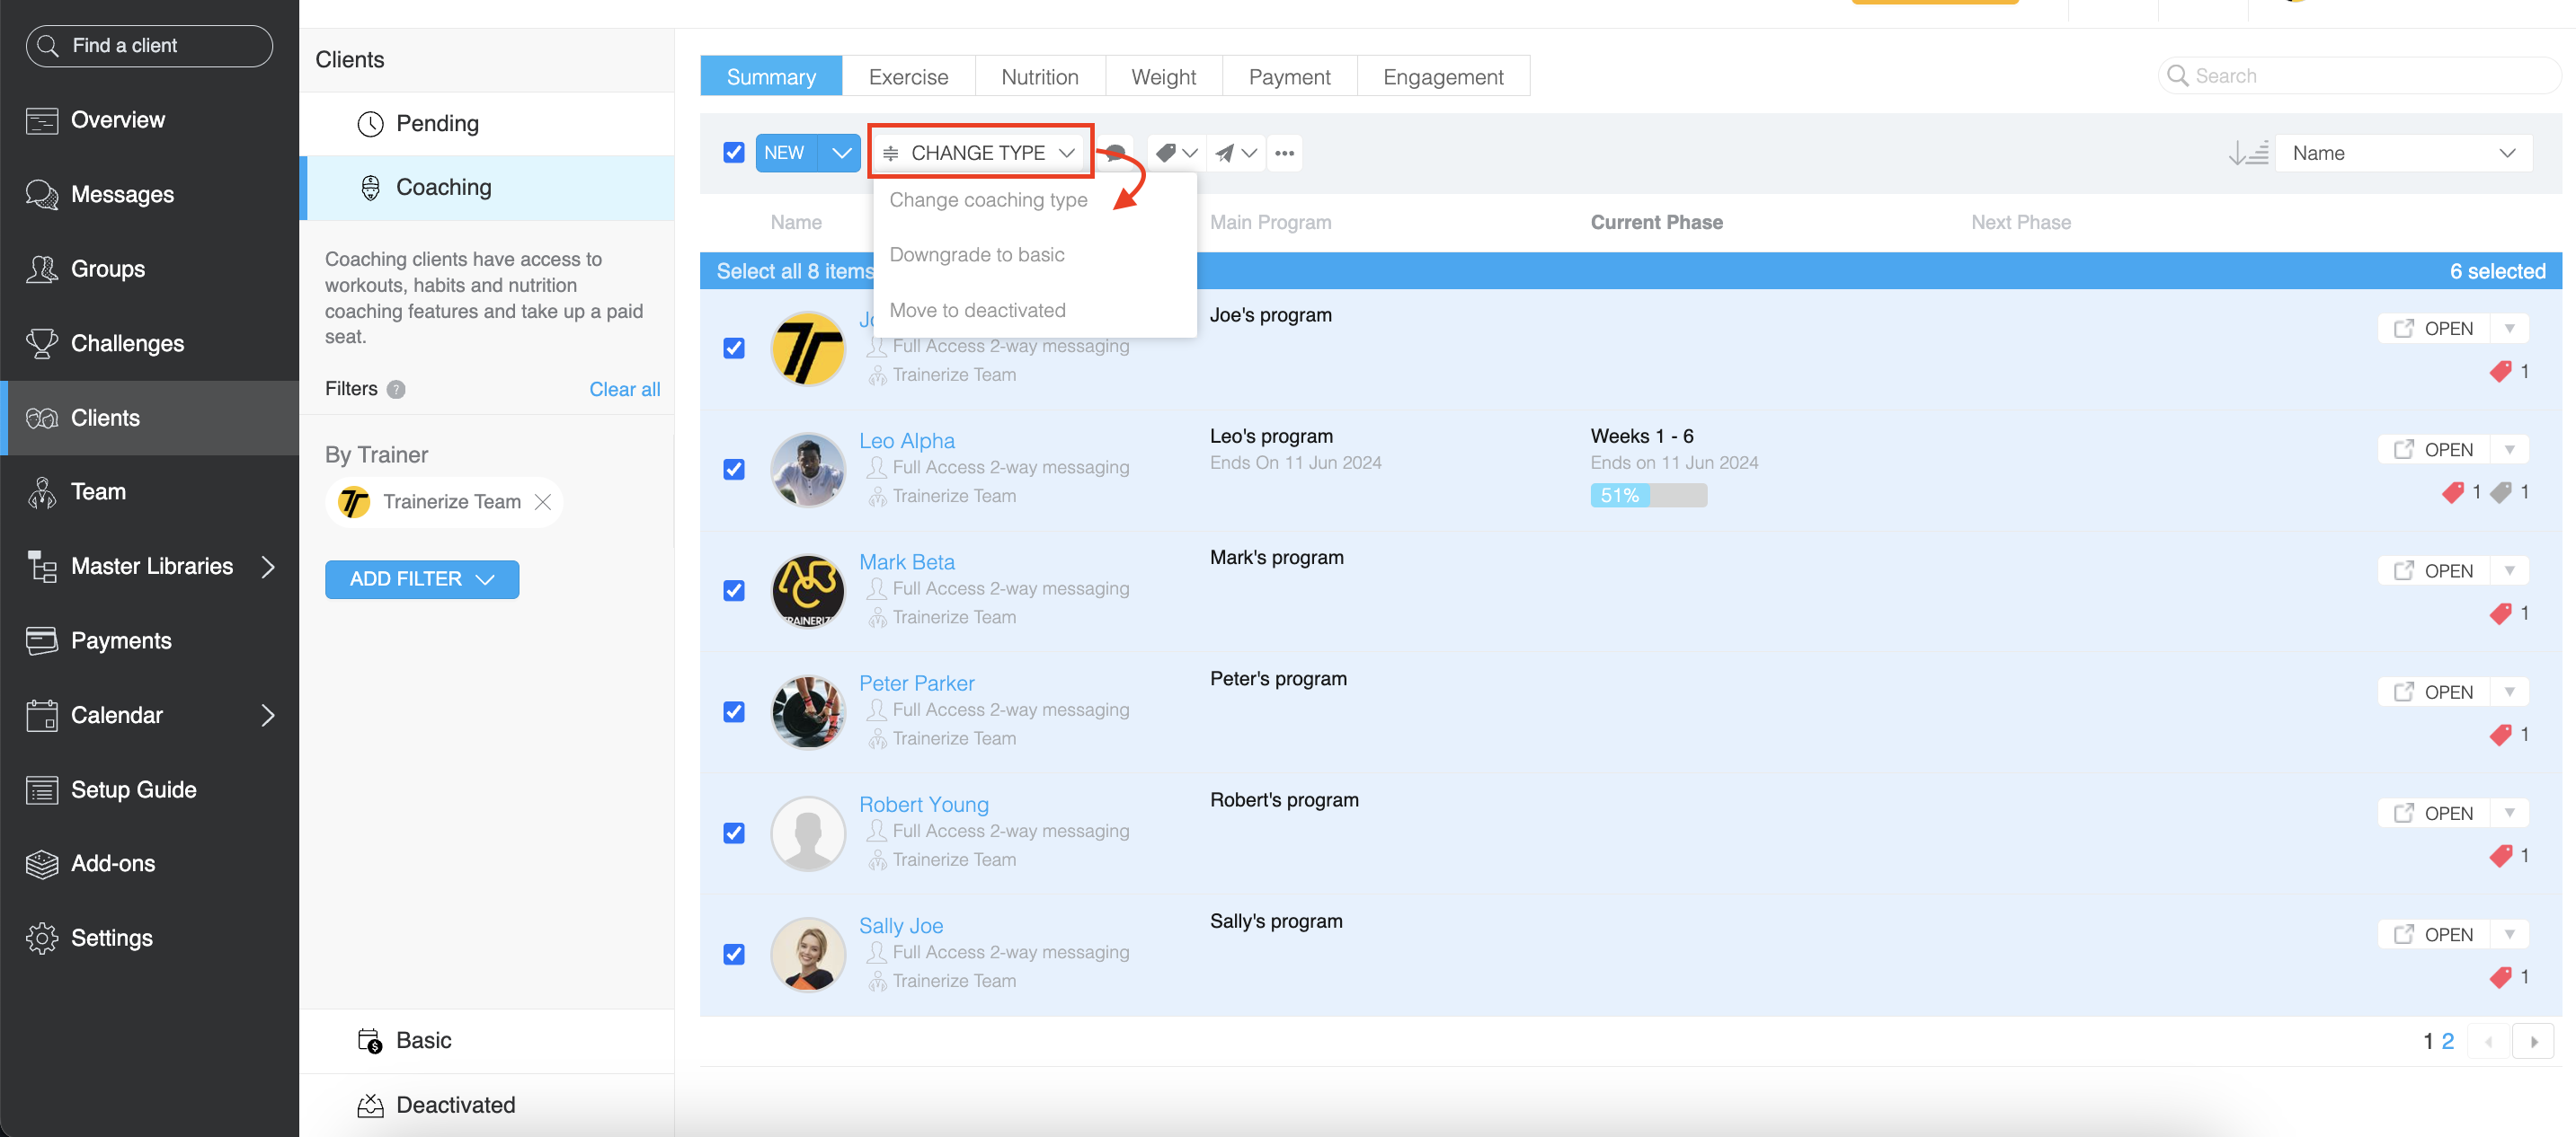Switch to the Exercise tab

908,77
